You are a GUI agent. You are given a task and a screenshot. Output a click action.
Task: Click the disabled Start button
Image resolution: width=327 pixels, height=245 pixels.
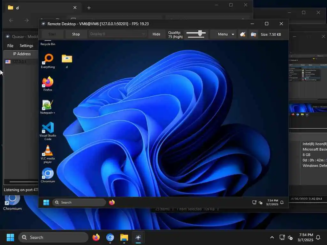pyautogui.click(x=52, y=34)
